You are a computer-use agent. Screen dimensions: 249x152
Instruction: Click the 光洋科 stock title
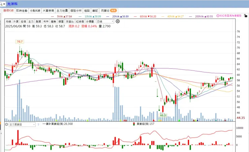(12, 4)
